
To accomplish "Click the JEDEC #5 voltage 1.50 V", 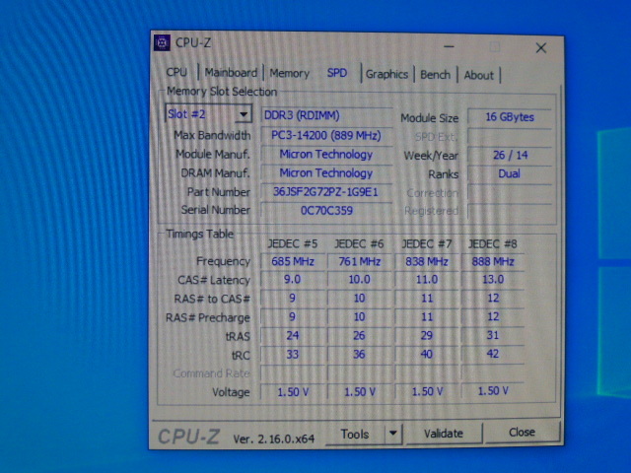I will pos(293,392).
